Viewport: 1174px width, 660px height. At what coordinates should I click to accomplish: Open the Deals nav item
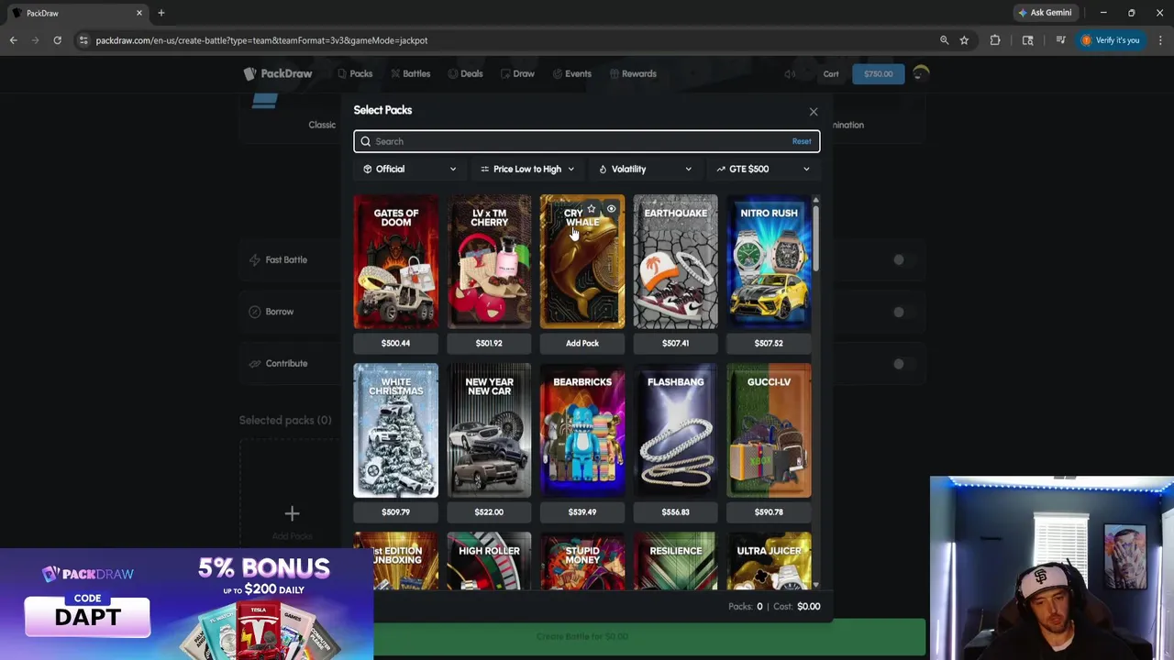click(x=466, y=73)
